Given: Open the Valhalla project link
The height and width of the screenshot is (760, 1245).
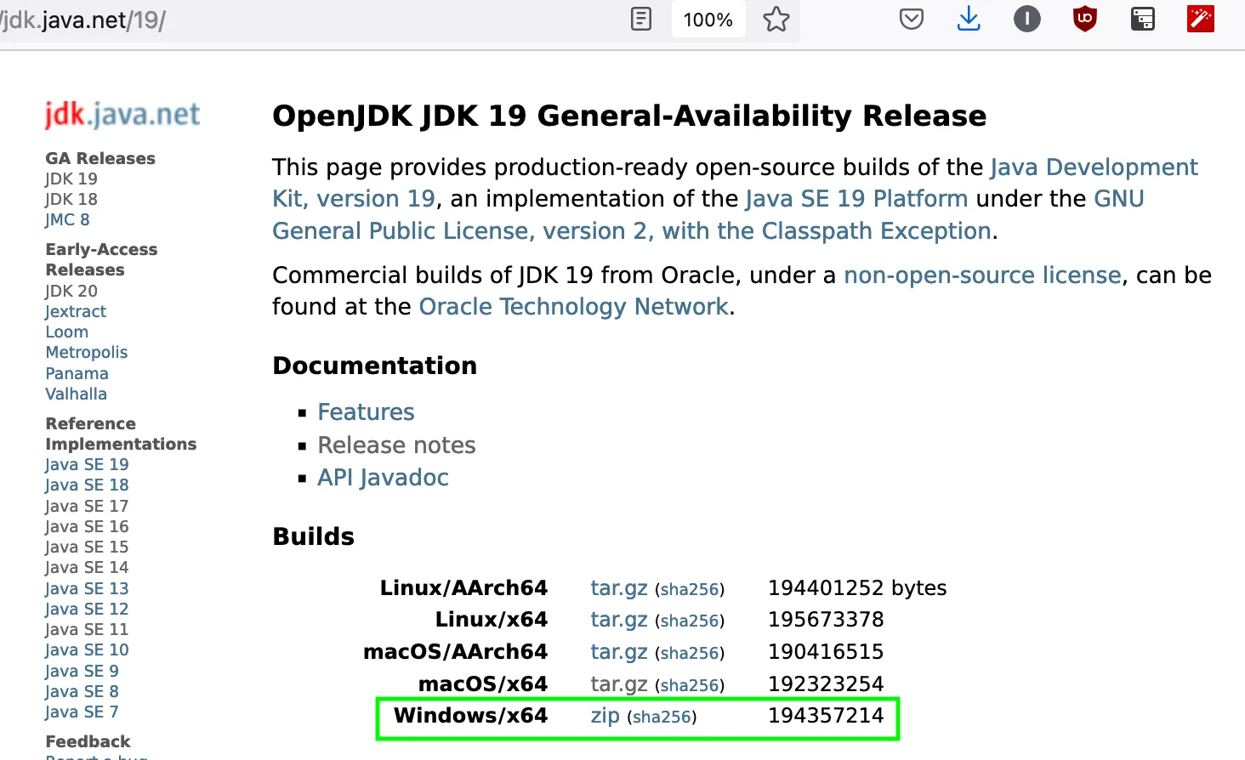Looking at the screenshot, I should (x=77, y=394).
